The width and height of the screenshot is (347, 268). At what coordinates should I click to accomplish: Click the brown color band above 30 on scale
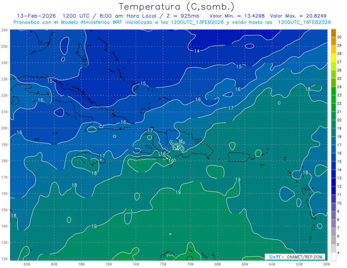pyautogui.click(x=333, y=33)
